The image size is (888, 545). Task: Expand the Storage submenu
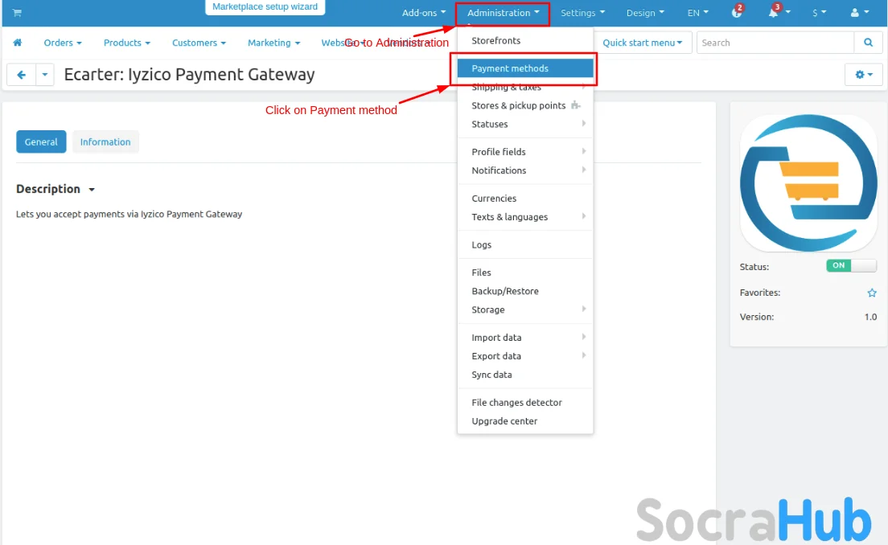click(525, 309)
